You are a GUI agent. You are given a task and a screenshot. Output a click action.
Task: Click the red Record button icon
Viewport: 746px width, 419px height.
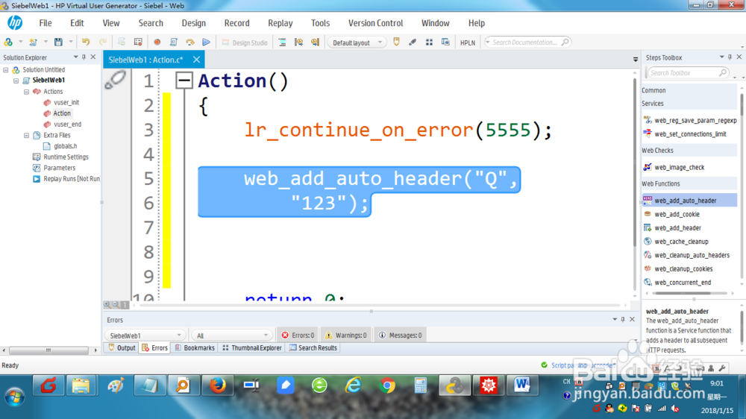tap(157, 42)
